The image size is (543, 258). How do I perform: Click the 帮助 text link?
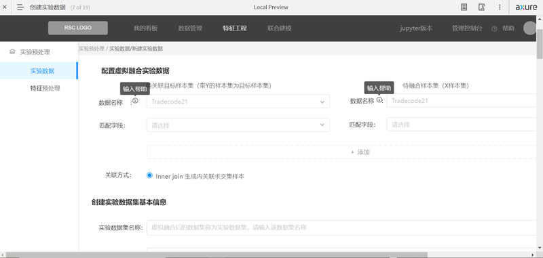[x=508, y=28]
